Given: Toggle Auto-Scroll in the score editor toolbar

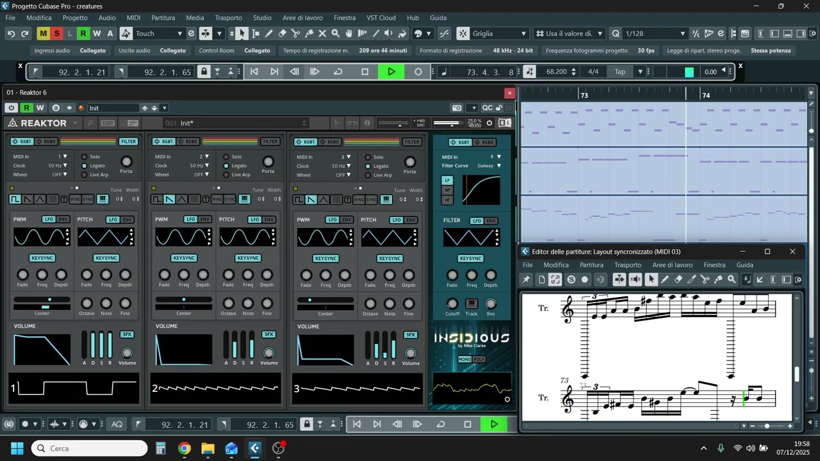Looking at the screenshot, I should coord(619,279).
